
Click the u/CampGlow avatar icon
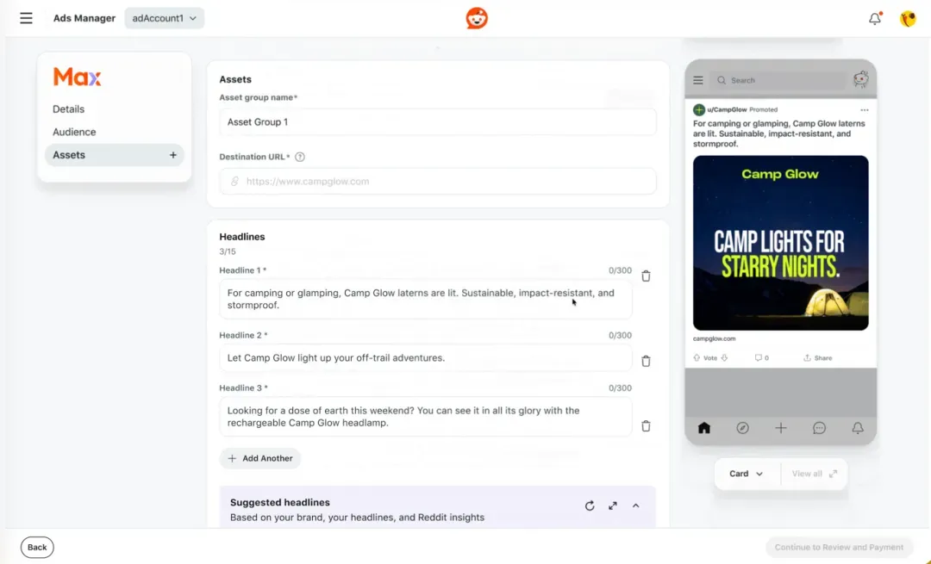[x=699, y=109]
